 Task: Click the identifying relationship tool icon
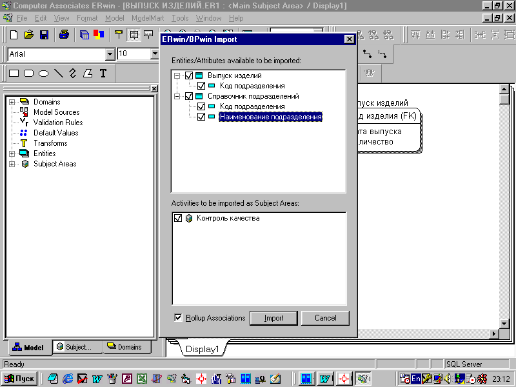(367, 54)
